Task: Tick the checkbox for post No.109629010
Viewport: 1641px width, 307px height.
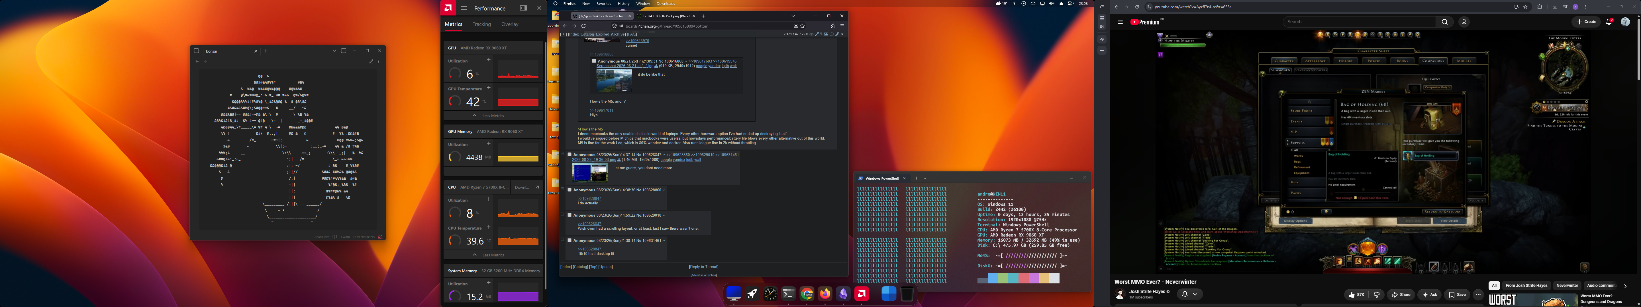Action: click(x=570, y=215)
